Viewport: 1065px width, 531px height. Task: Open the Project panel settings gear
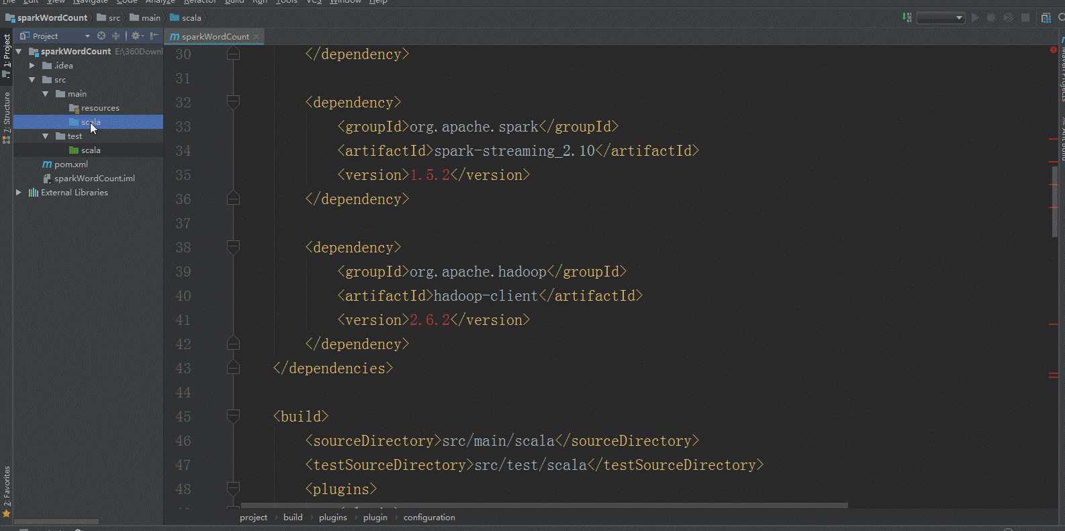pyautogui.click(x=137, y=36)
